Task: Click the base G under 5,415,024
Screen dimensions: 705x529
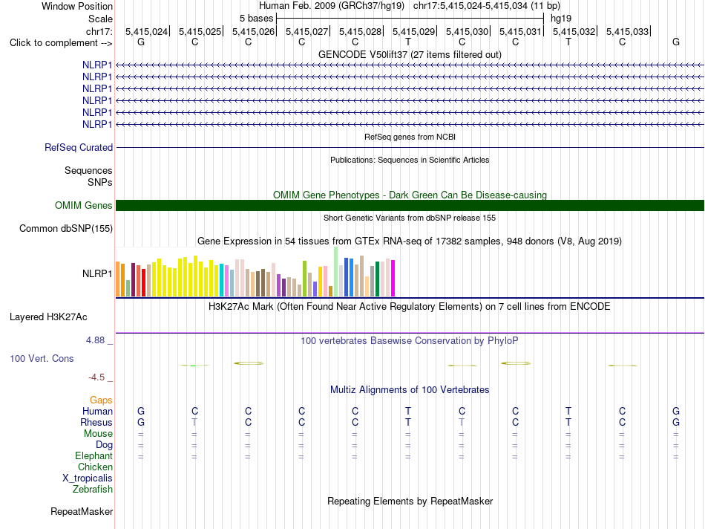Action: click(141, 42)
